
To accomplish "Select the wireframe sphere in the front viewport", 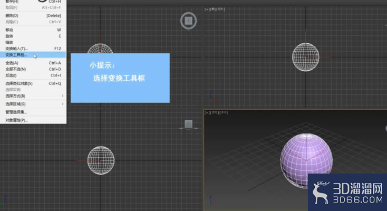I will tap(306, 57).
